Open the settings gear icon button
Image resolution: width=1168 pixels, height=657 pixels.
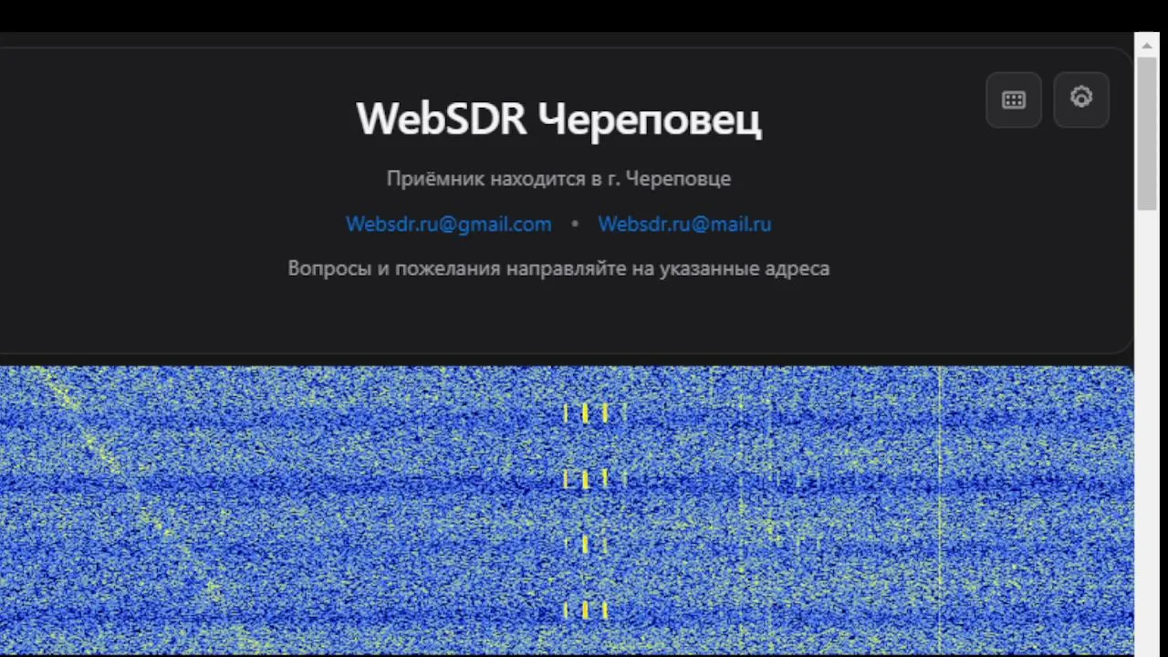tap(1081, 99)
